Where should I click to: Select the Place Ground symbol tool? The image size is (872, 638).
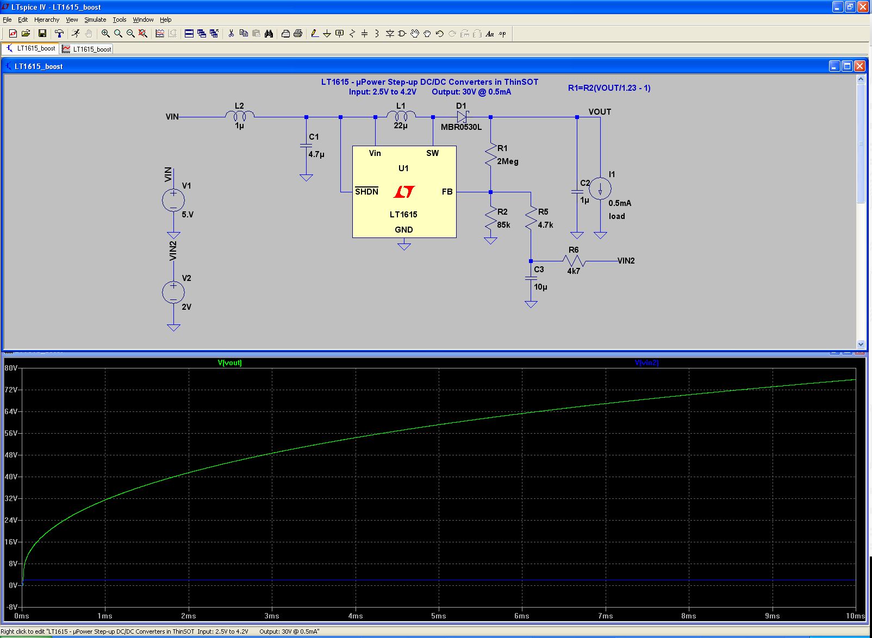327,34
